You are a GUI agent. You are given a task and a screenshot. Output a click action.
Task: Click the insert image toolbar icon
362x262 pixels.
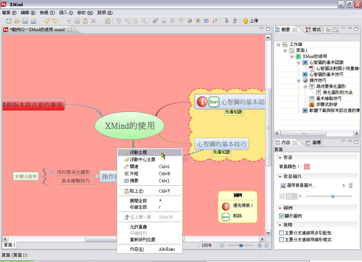[164, 21]
